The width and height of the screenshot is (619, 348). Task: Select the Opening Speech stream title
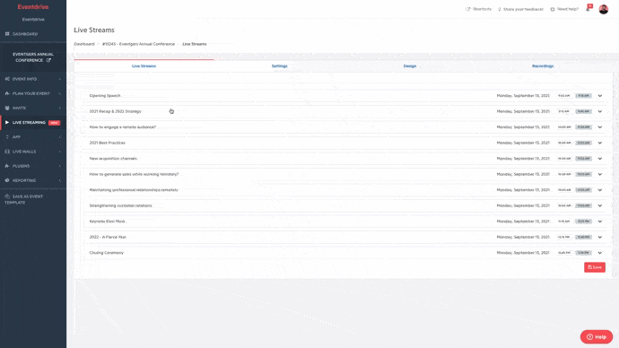[x=105, y=95]
